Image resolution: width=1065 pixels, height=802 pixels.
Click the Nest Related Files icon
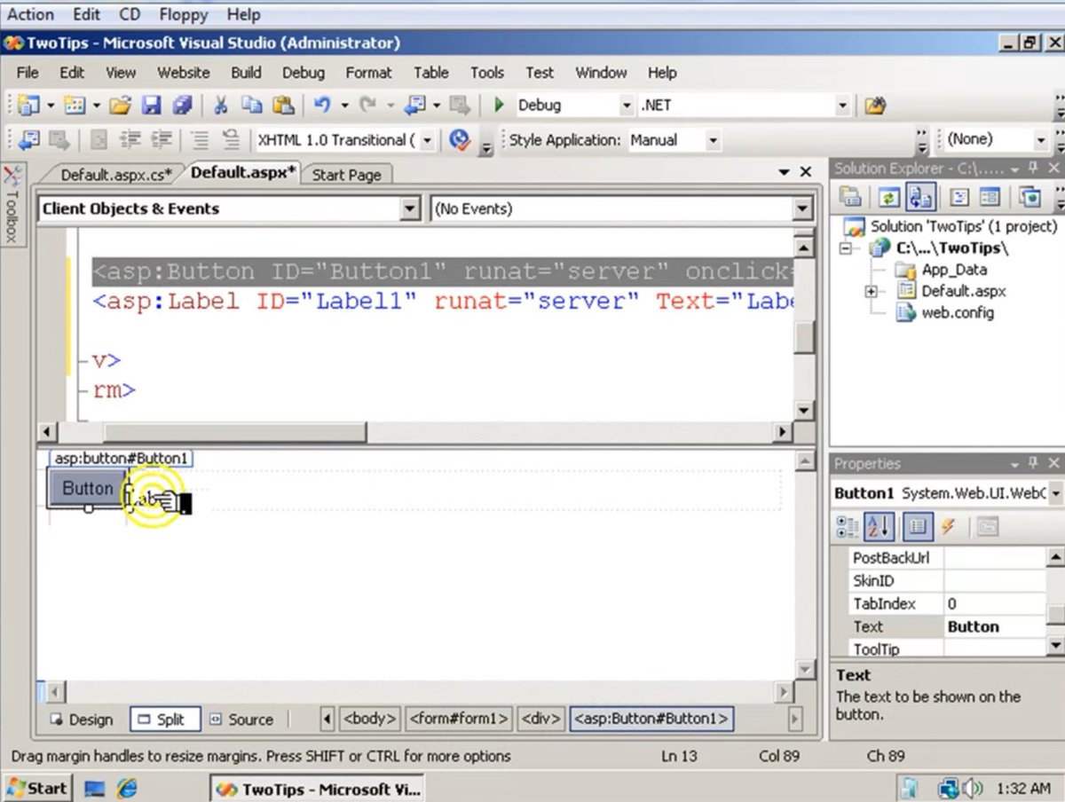(920, 197)
